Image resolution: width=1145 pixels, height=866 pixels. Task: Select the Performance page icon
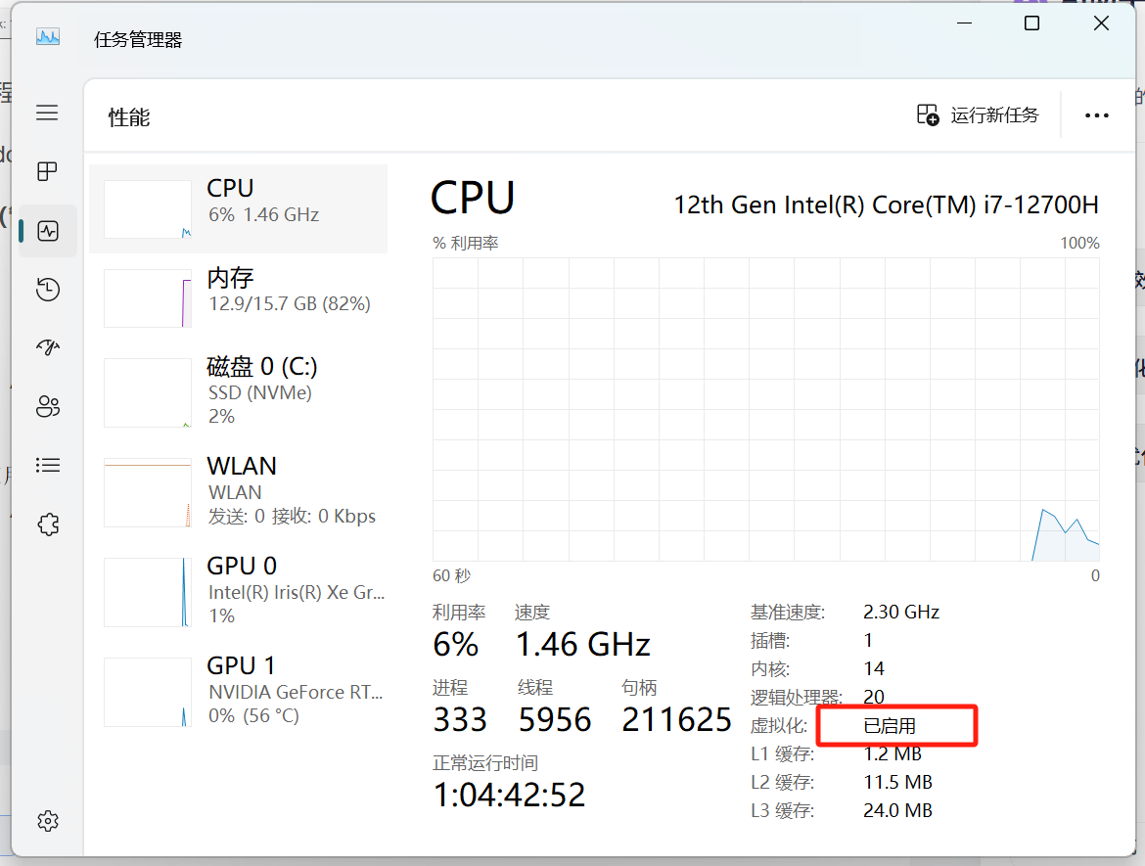(x=47, y=231)
